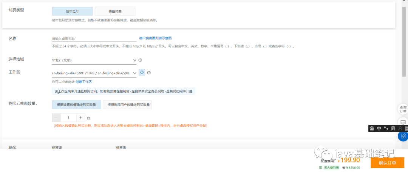Toggle IME punctuation mode icon
This screenshot has height=173, width=408.
click(386, 128)
